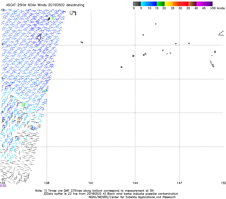226x199 pixels.
Task: Click the purple '0:52' time stamp
Action: click(x=3, y=186)
